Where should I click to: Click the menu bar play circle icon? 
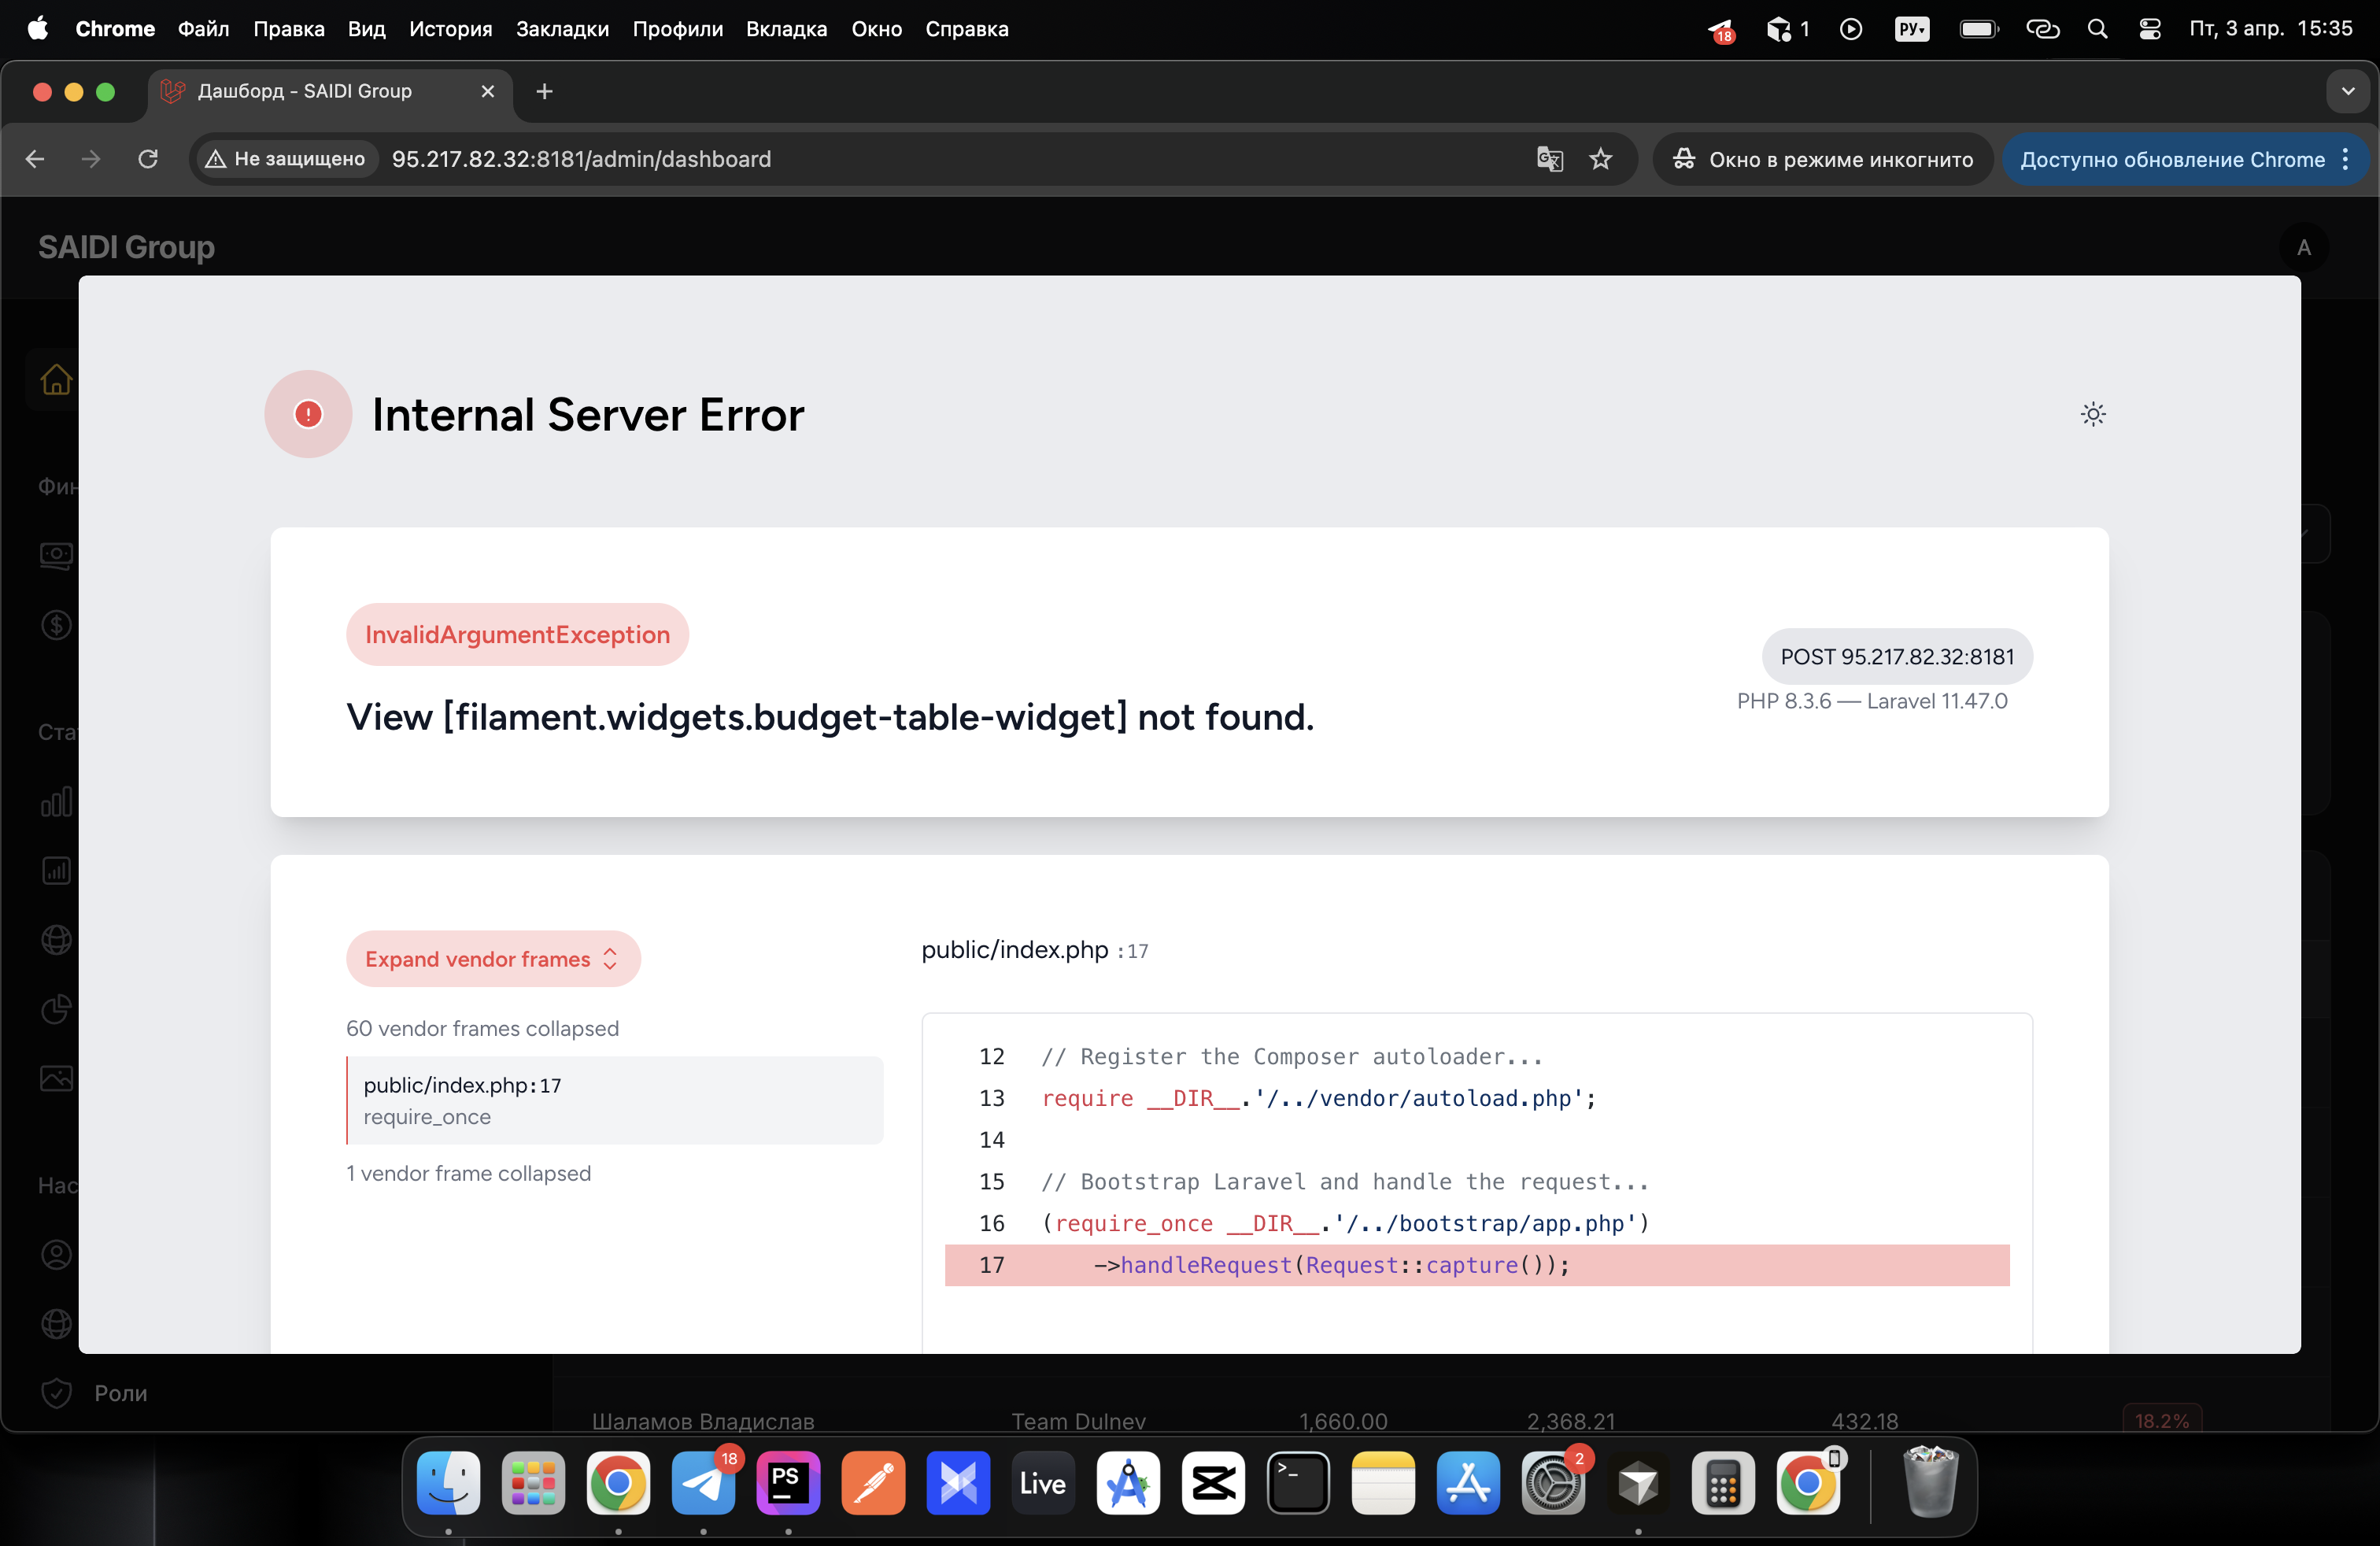click(x=1851, y=29)
